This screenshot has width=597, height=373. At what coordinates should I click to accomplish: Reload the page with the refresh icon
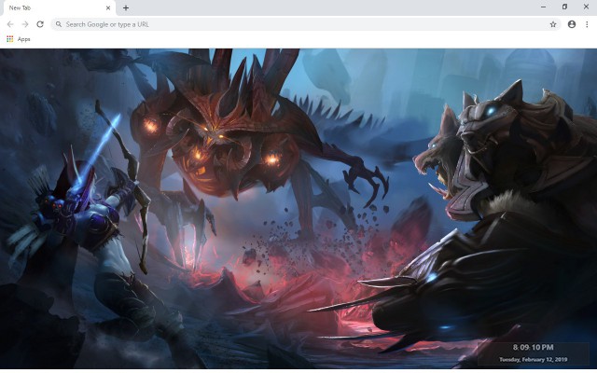(x=40, y=24)
